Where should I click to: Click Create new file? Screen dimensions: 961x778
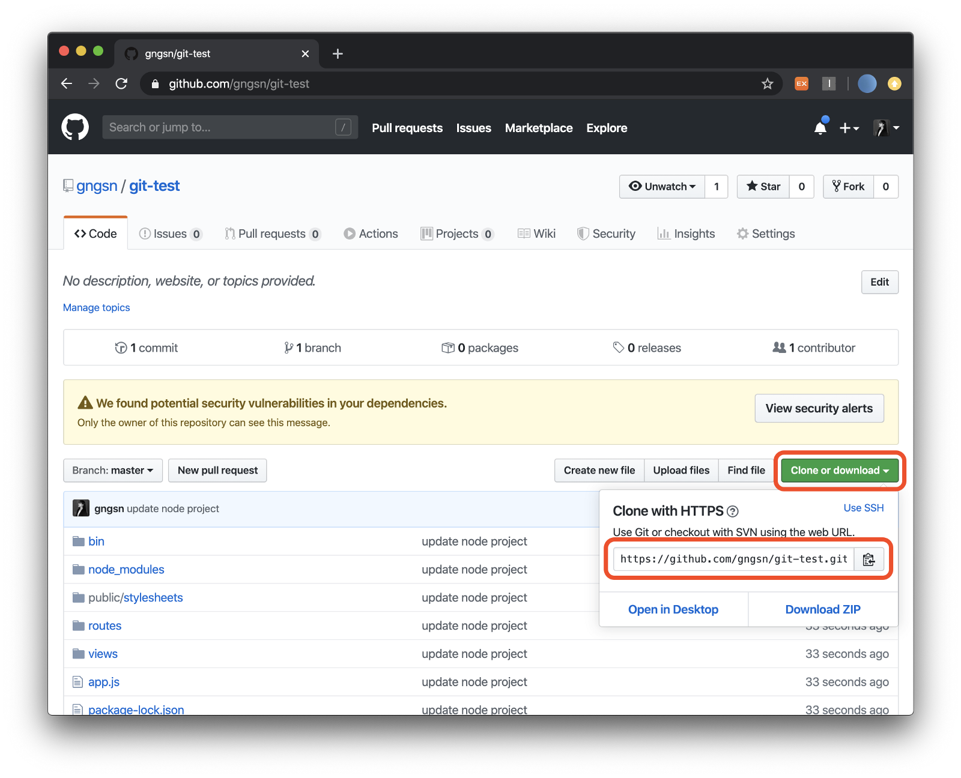tap(599, 471)
